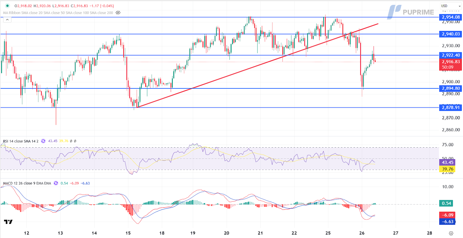Click the 75.00 RSI axis tick
463x238 pixels.
click(x=448, y=145)
